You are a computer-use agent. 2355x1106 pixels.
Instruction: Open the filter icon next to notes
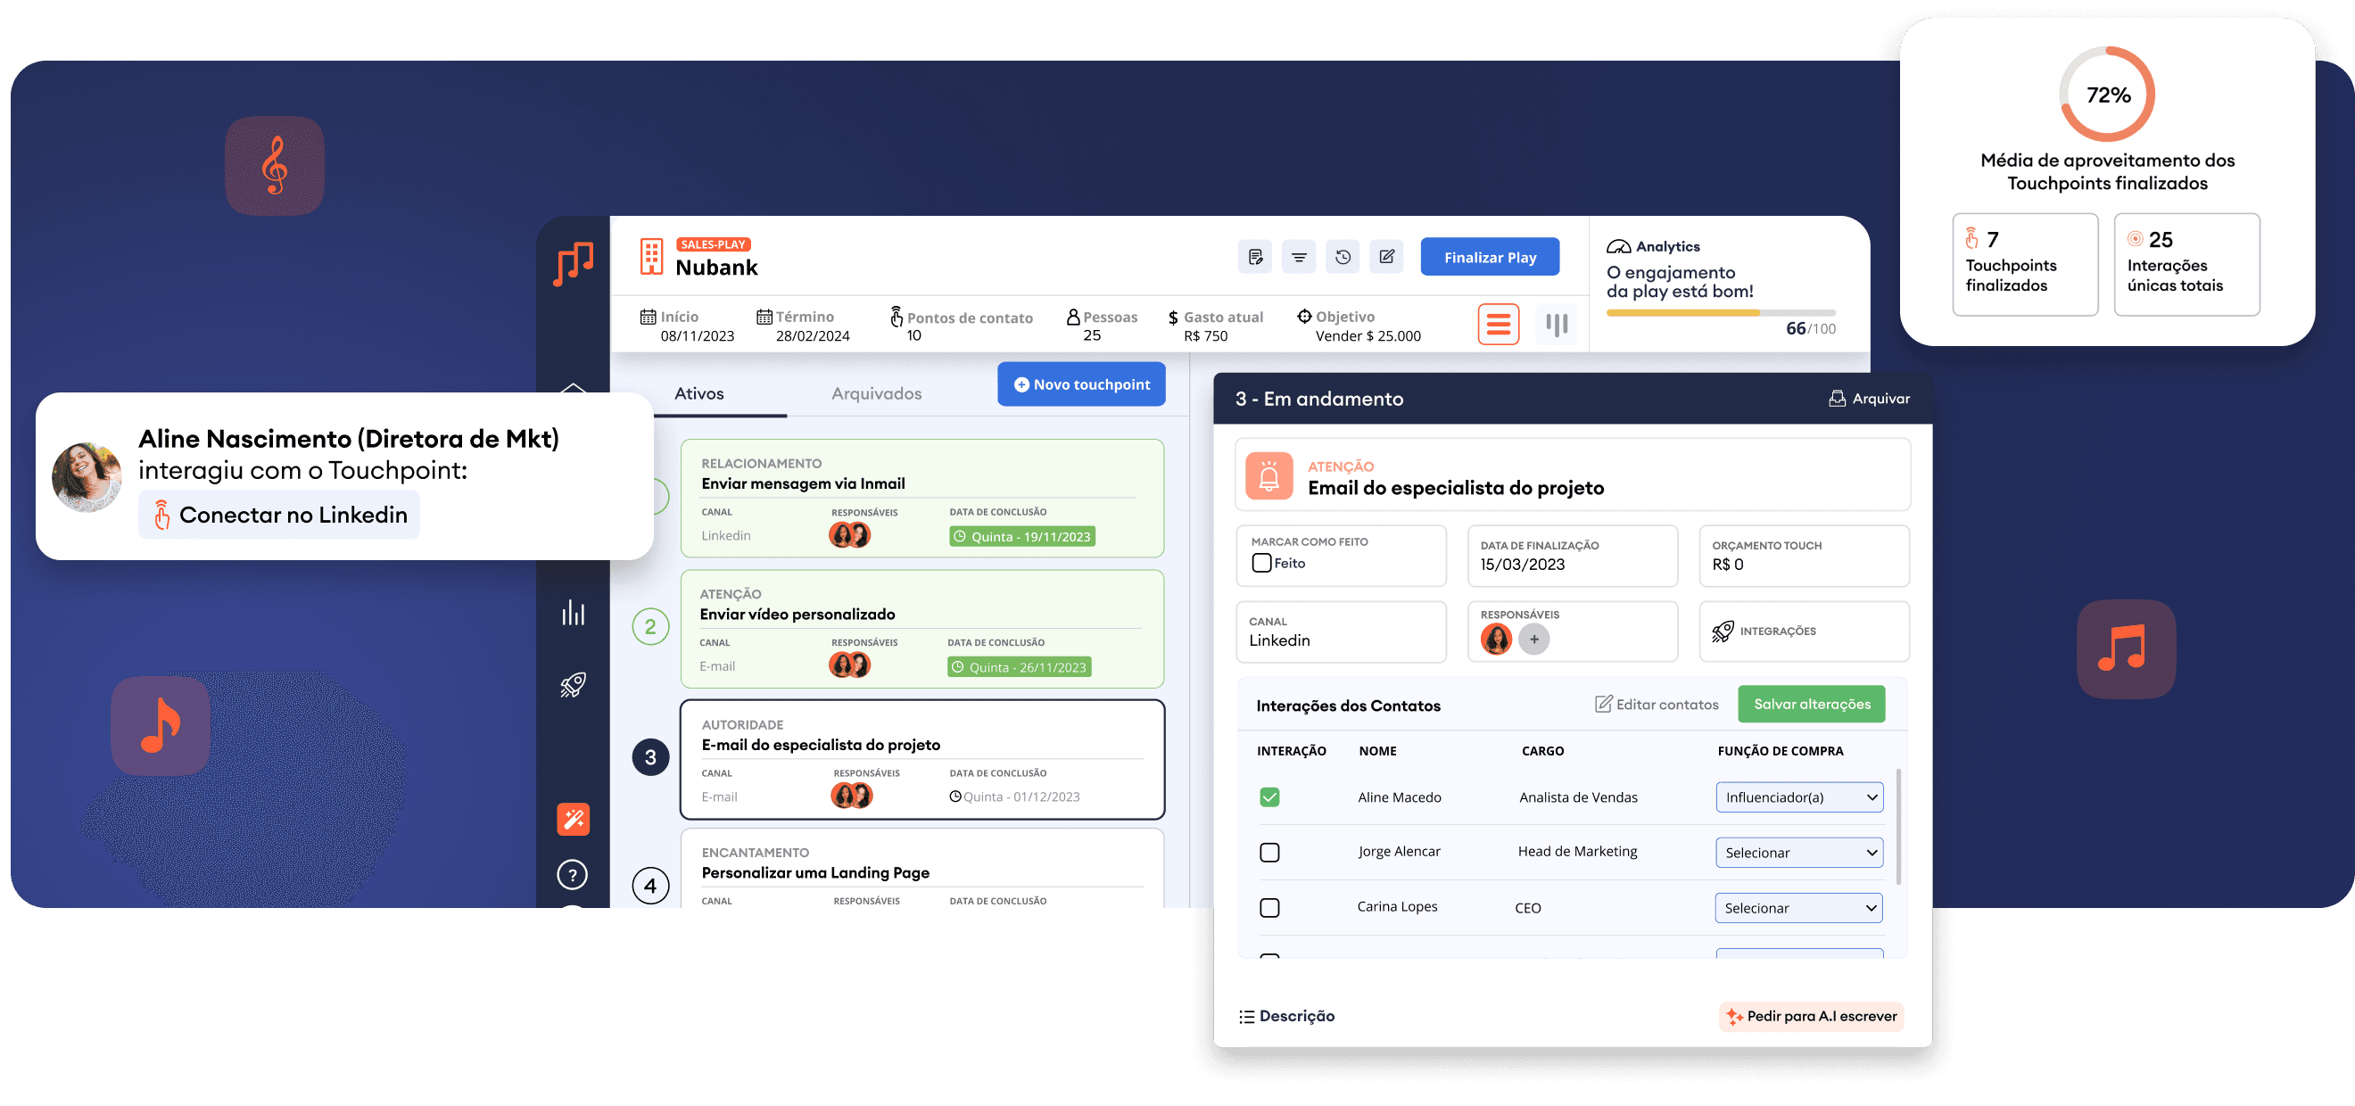pyautogui.click(x=1298, y=257)
